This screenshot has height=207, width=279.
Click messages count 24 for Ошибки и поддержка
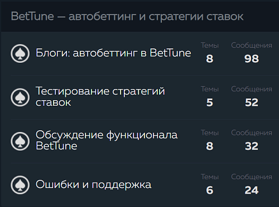(252, 190)
